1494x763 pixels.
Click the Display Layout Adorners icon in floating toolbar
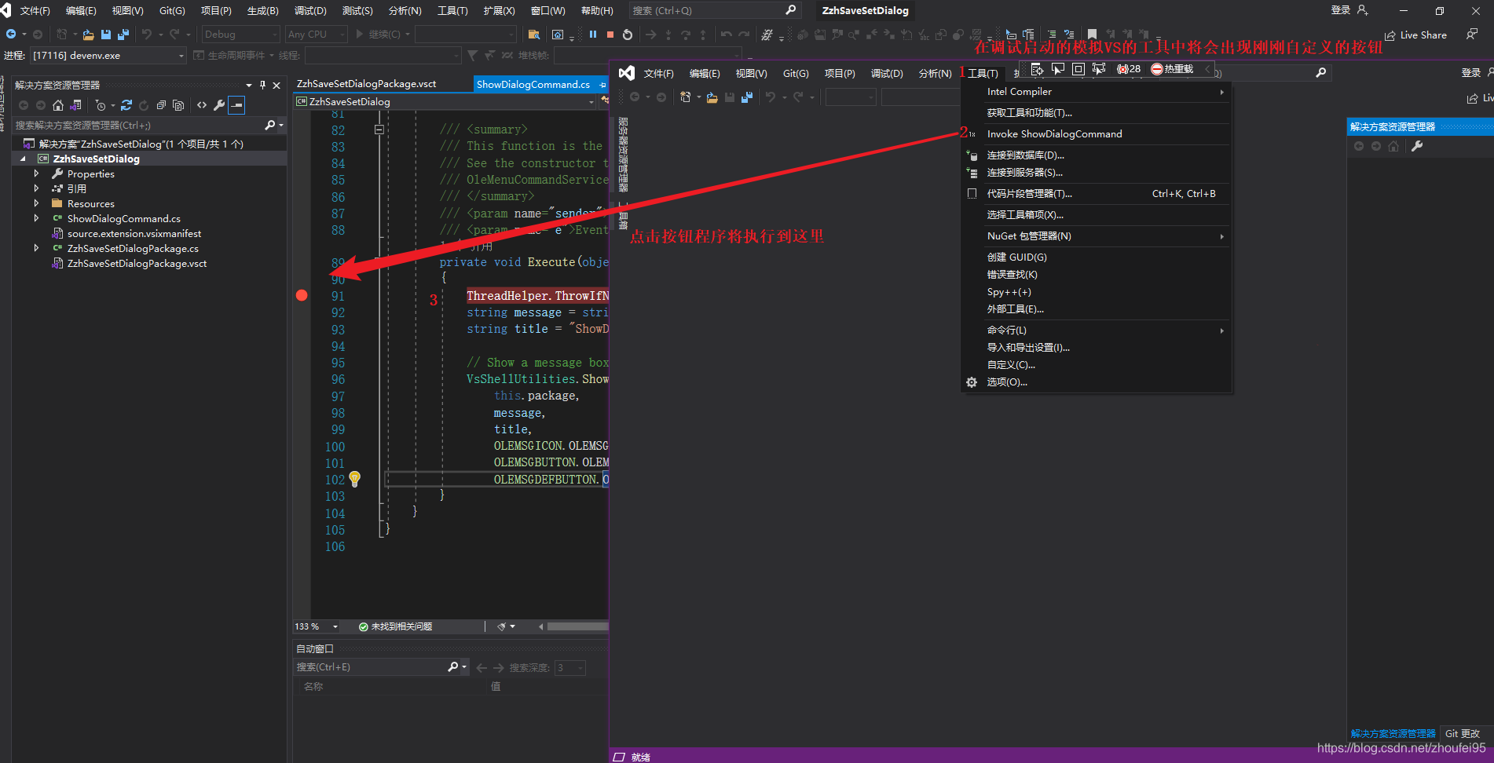(1078, 69)
